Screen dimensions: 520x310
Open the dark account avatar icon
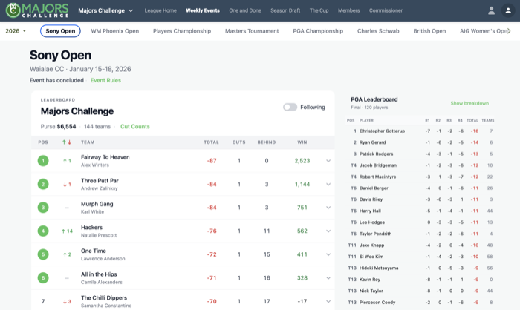pos(507,10)
